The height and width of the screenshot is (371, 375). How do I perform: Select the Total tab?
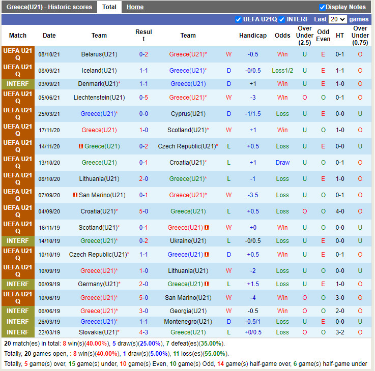(109, 7)
